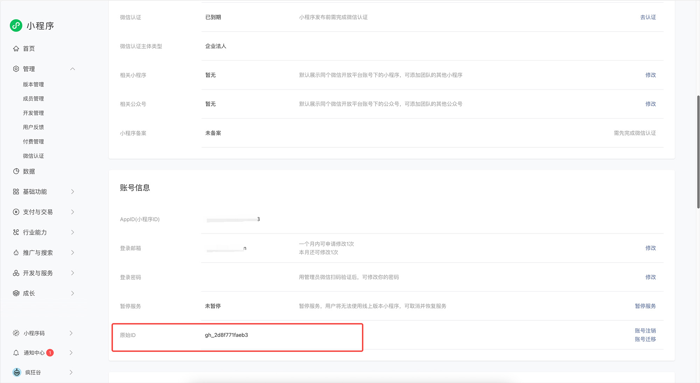Click the 数据 pie chart icon
700x383 pixels.
[16, 171]
